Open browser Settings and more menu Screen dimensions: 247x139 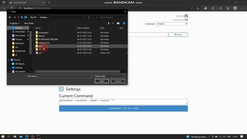pos(242,8)
